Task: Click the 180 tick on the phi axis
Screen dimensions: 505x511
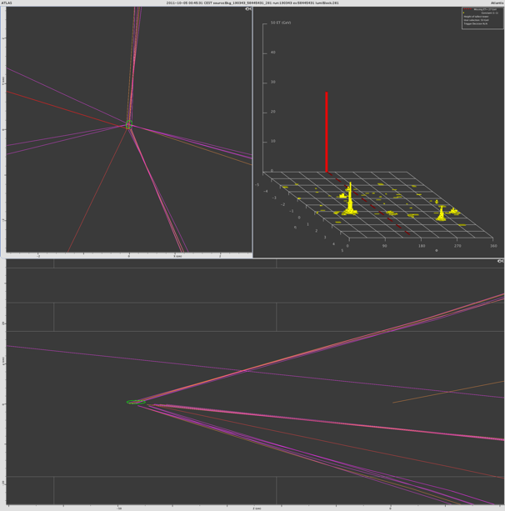Action: [x=421, y=246]
